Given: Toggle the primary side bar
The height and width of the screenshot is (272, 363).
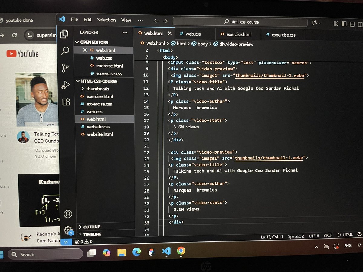Looking at the screenshot, I should pos(344,24).
